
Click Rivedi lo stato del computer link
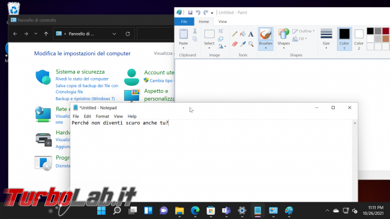click(82, 79)
